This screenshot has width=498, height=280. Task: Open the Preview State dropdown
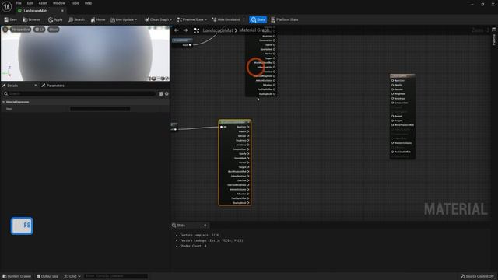click(x=192, y=19)
